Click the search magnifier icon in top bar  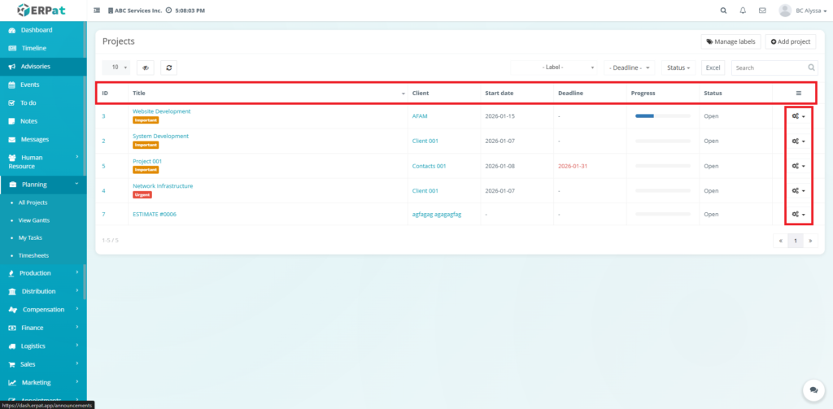(724, 11)
